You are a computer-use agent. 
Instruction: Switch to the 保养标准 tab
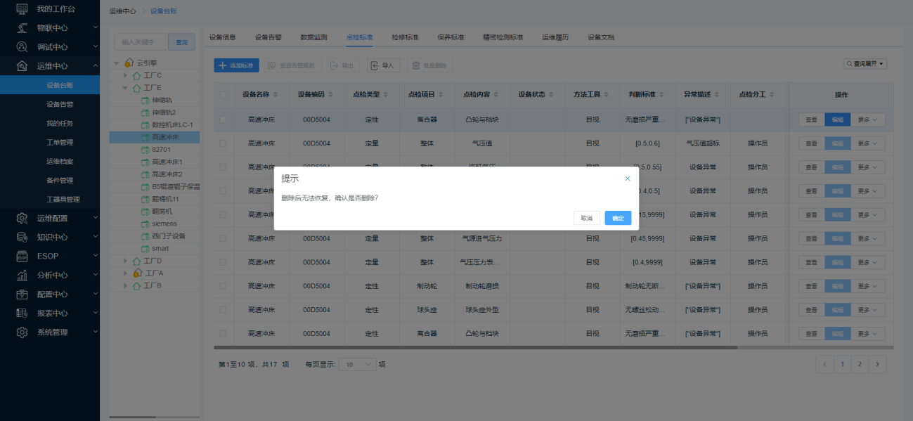coord(451,37)
